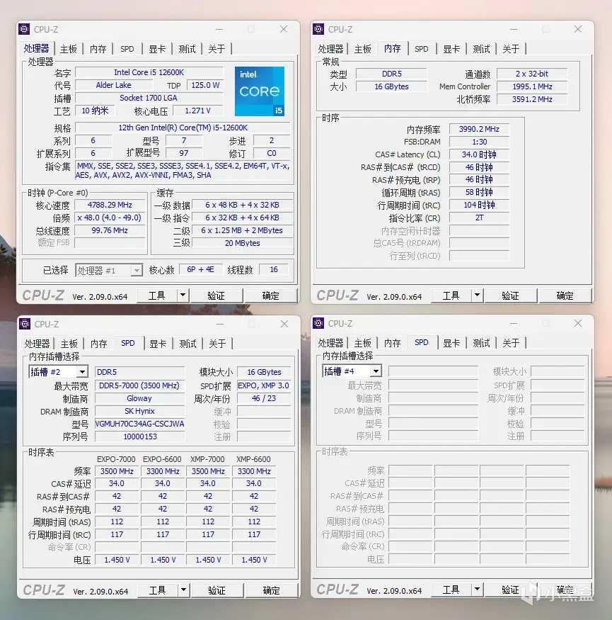Screen dimensions: 612x620
Task: Expand 工具 dropdown arrow in processor window
Action: click(183, 295)
